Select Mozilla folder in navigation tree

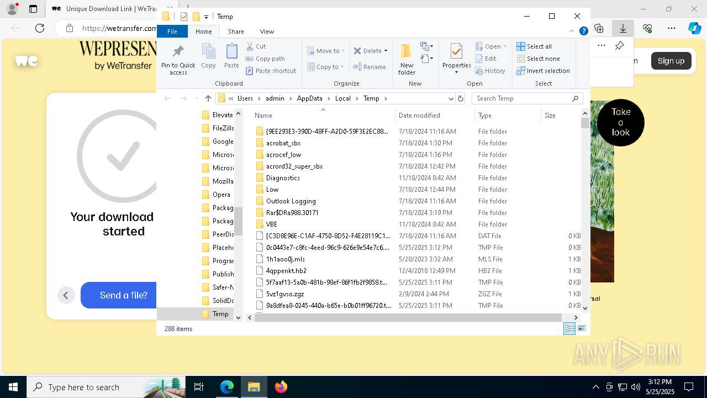217,181
